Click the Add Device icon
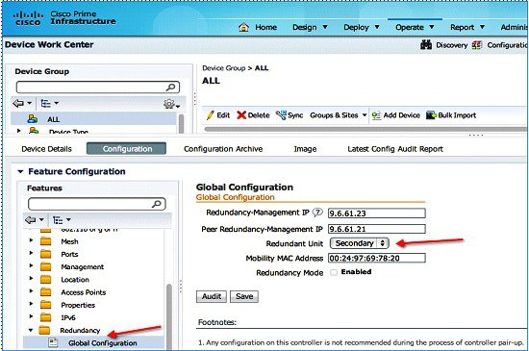Viewport: 529px width, 351px height. [x=376, y=115]
